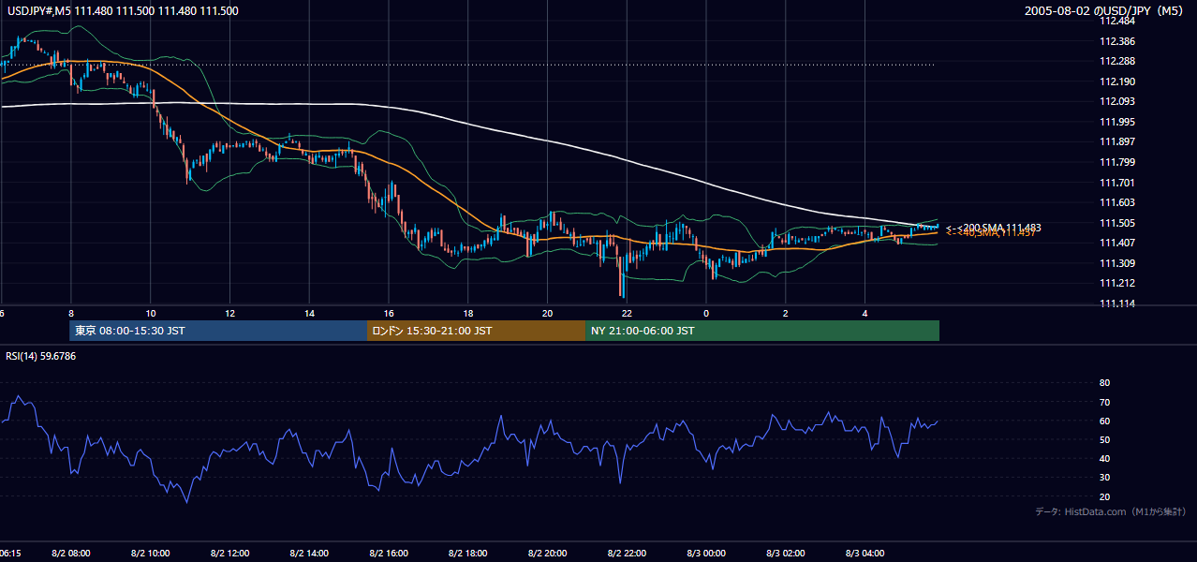Click the 8/3 04:00 time axis label
The width and height of the screenshot is (1197, 562).
(x=865, y=554)
